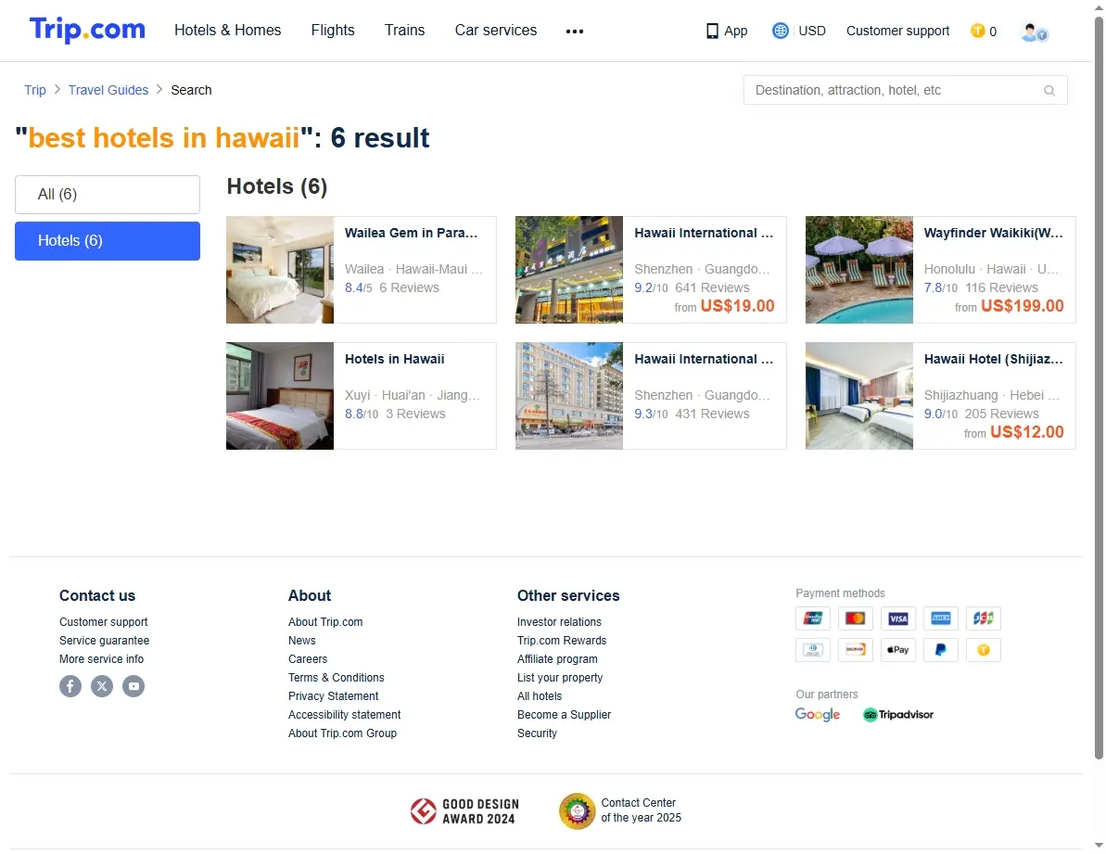Open Wayfinder Waikiki listing title
The width and height of the screenshot is (1106, 854).
coord(993,233)
